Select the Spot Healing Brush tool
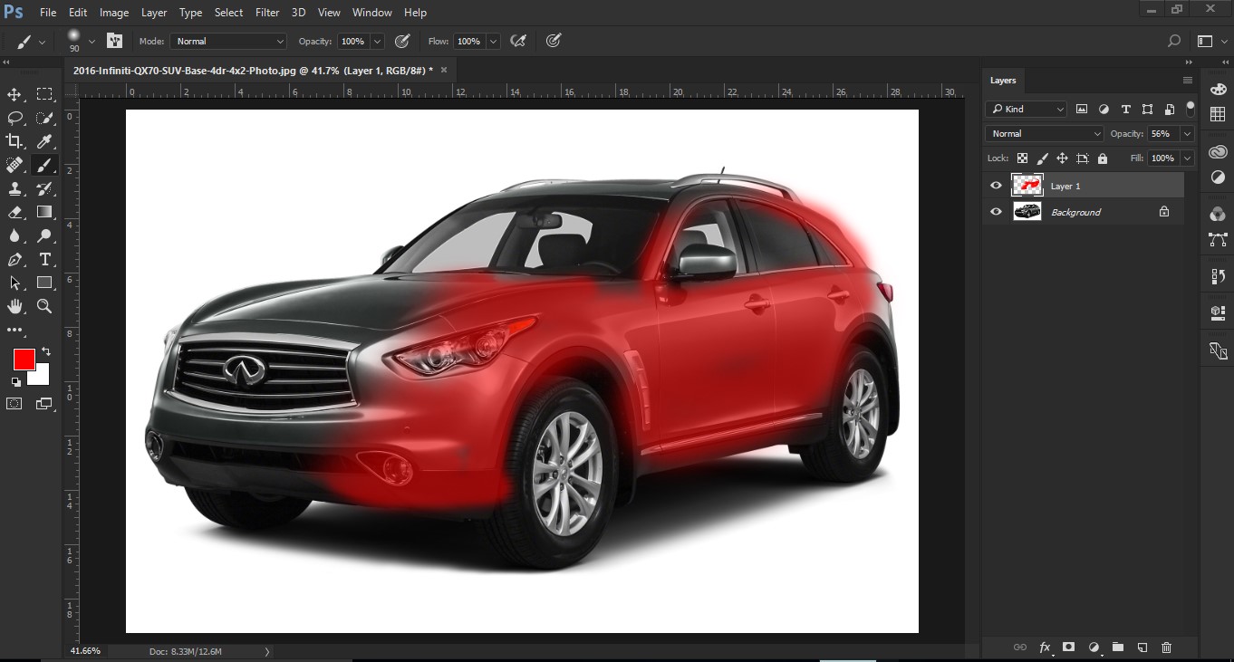The height and width of the screenshot is (662, 1234). 14,165
